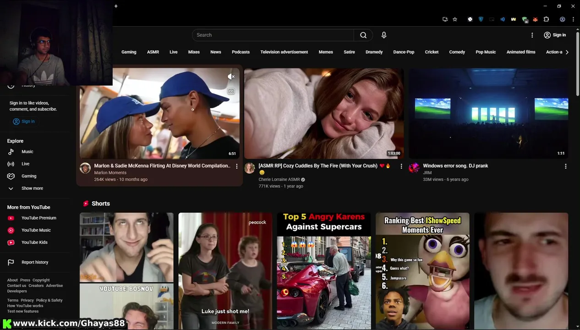Select the Comedy category chip
This screenshot has height=330, width=580.
tap(457, 52)
